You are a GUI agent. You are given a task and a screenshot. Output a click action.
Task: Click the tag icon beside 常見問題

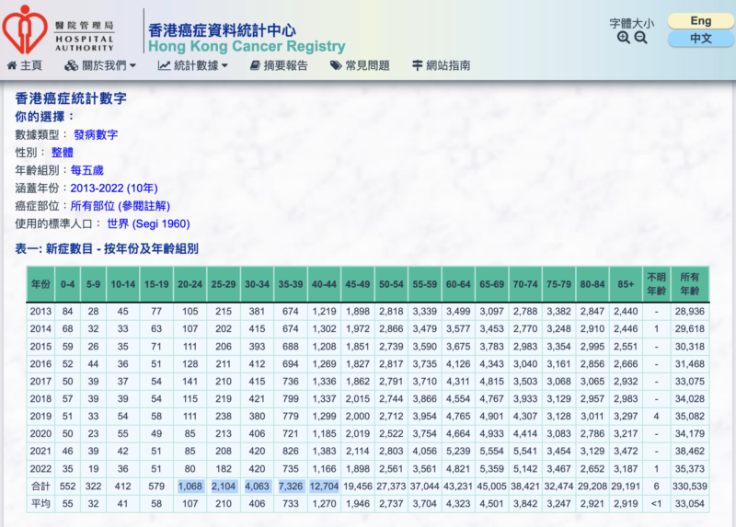point(336,65)
